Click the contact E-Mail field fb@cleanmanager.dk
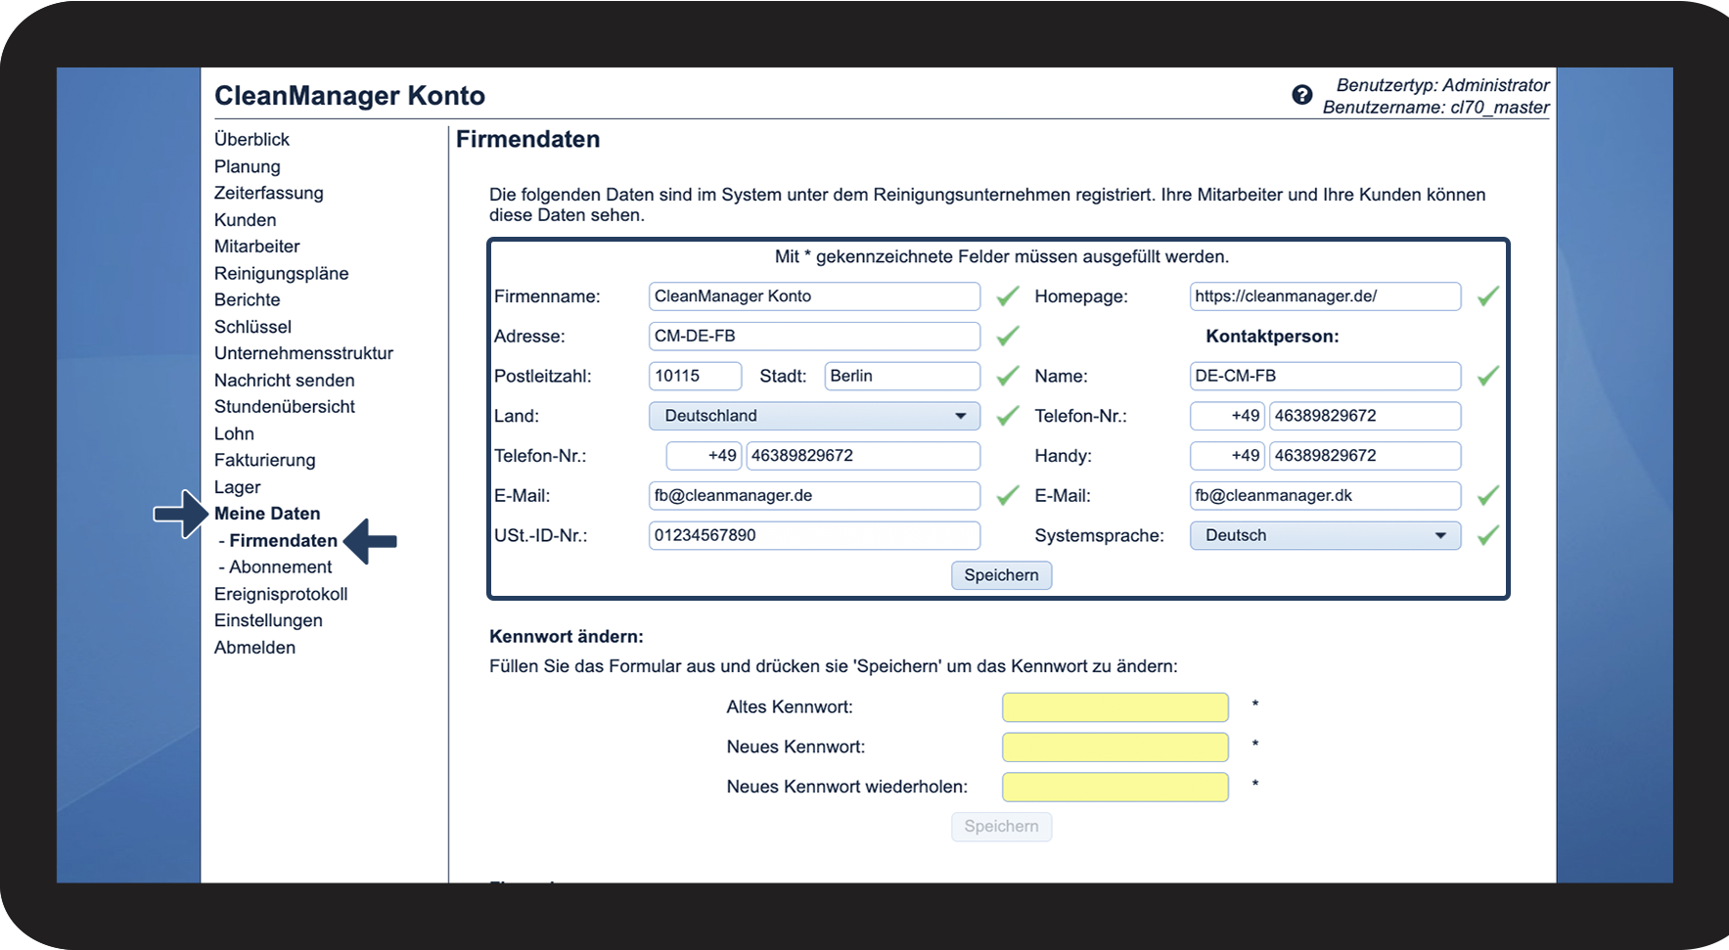The image size is (1729, 950). click(1325, 496)
